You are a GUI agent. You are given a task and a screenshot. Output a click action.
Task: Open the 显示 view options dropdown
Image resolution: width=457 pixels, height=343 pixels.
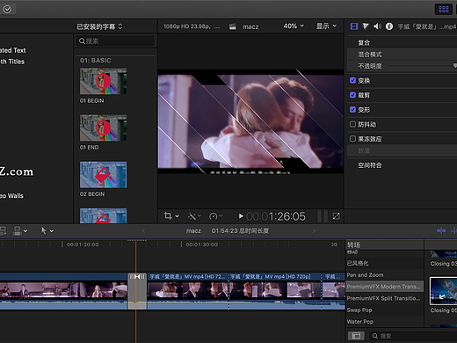point(326,26)
